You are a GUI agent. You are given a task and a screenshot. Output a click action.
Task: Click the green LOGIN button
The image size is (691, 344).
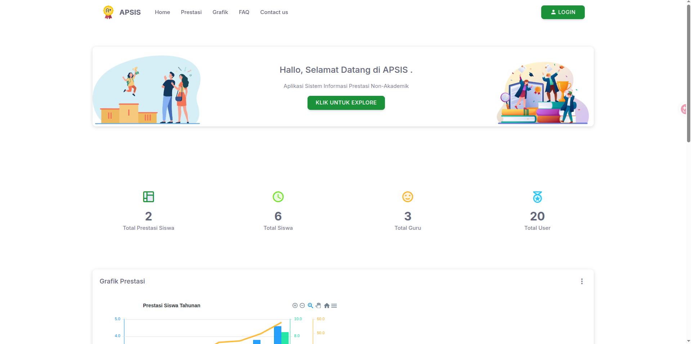point(563,12)
